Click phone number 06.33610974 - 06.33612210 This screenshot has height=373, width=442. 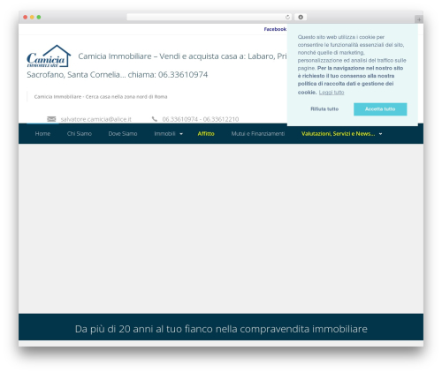[201, 119]
